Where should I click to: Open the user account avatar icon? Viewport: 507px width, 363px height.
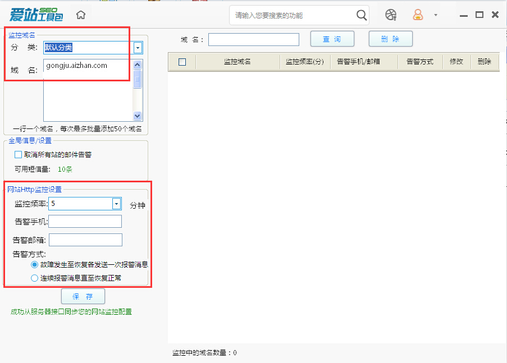click(418, 15)
